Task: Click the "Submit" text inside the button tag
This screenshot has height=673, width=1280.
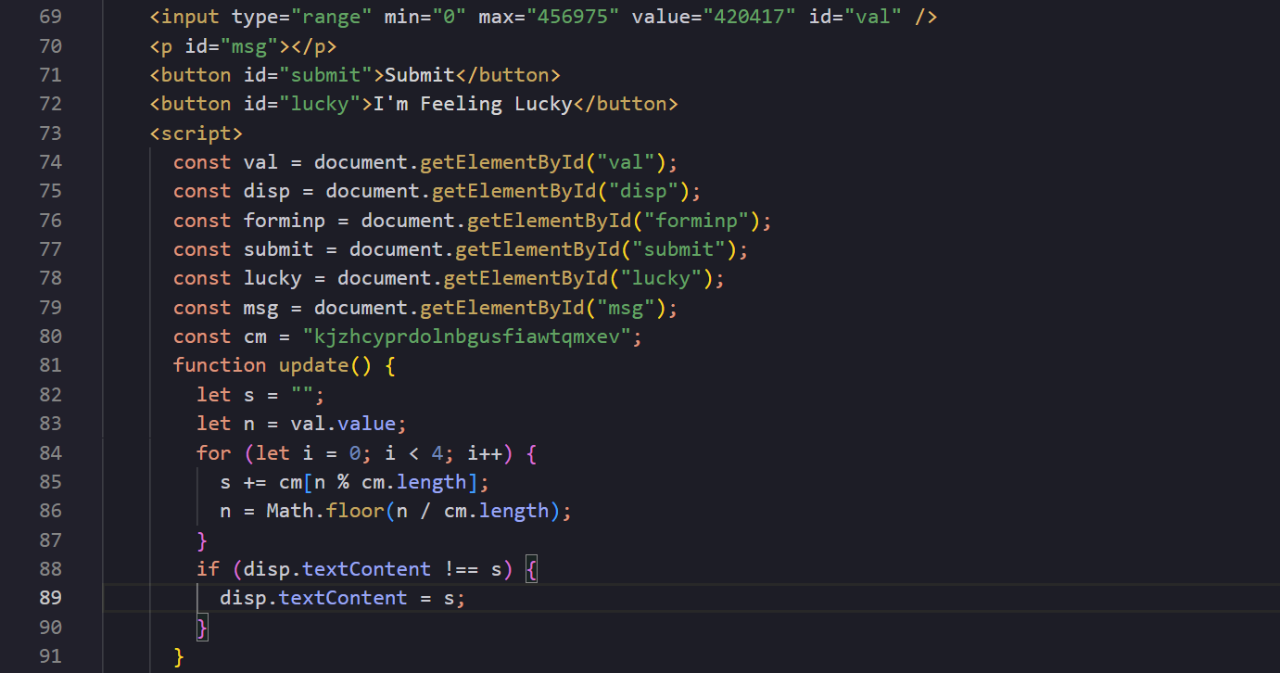Action: [x=420, y=75]
